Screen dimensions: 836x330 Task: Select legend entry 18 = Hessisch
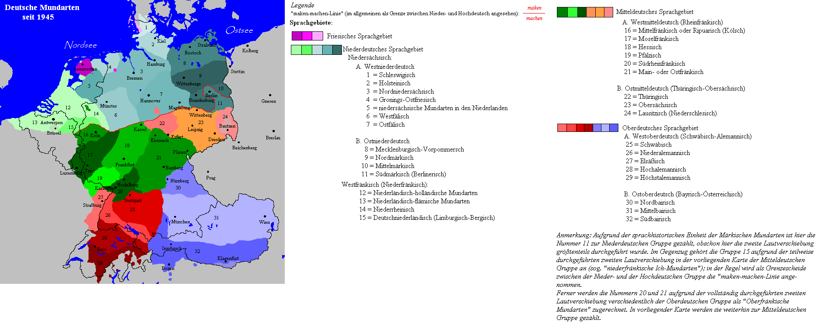[x=642, y=47]
